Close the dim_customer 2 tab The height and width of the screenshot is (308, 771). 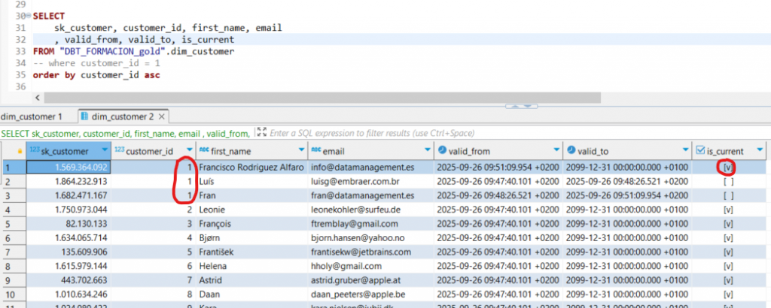pyautogui.click(x=161, y=116)
